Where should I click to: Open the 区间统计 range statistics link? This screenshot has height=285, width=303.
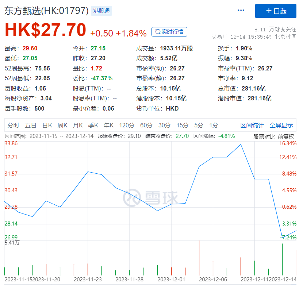(252, 126)
